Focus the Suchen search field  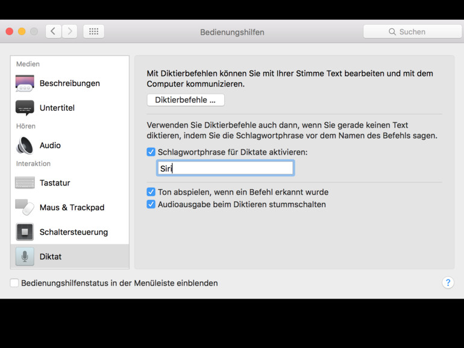click(412, 32)
